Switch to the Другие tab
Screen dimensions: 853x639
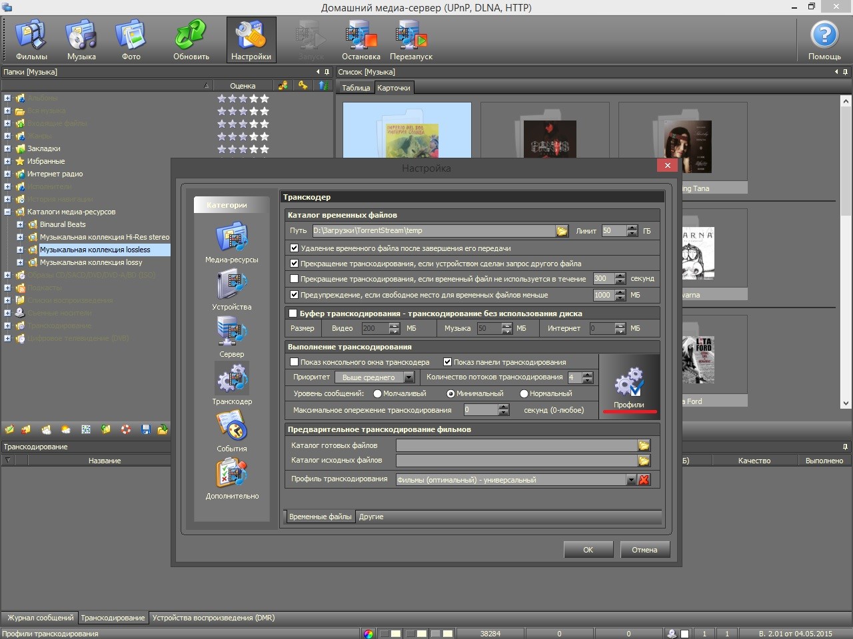tap(371, 517)
